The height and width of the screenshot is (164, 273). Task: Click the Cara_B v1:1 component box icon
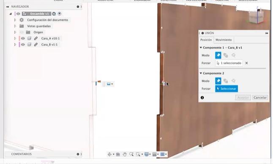pos(29,45)
